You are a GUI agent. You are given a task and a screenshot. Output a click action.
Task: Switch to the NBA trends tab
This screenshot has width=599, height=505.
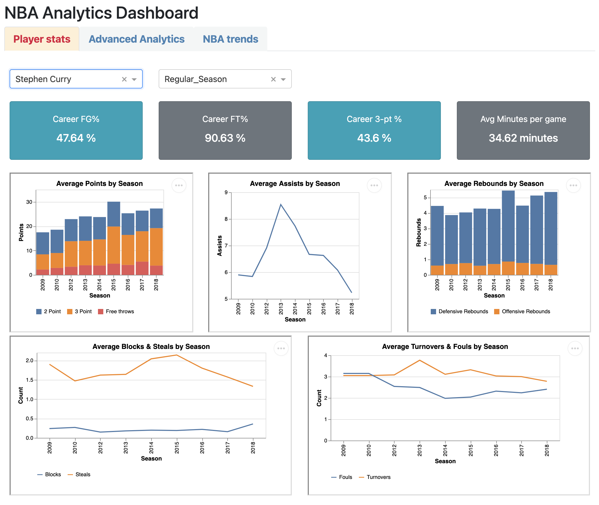[230, 39]
